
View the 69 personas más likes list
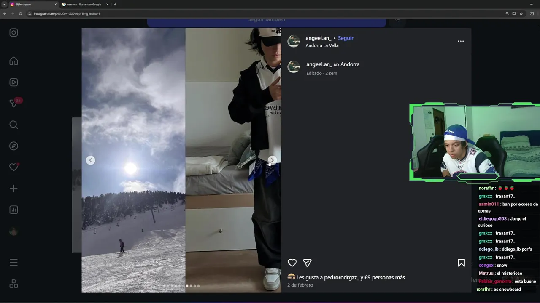tap(385, 277)
